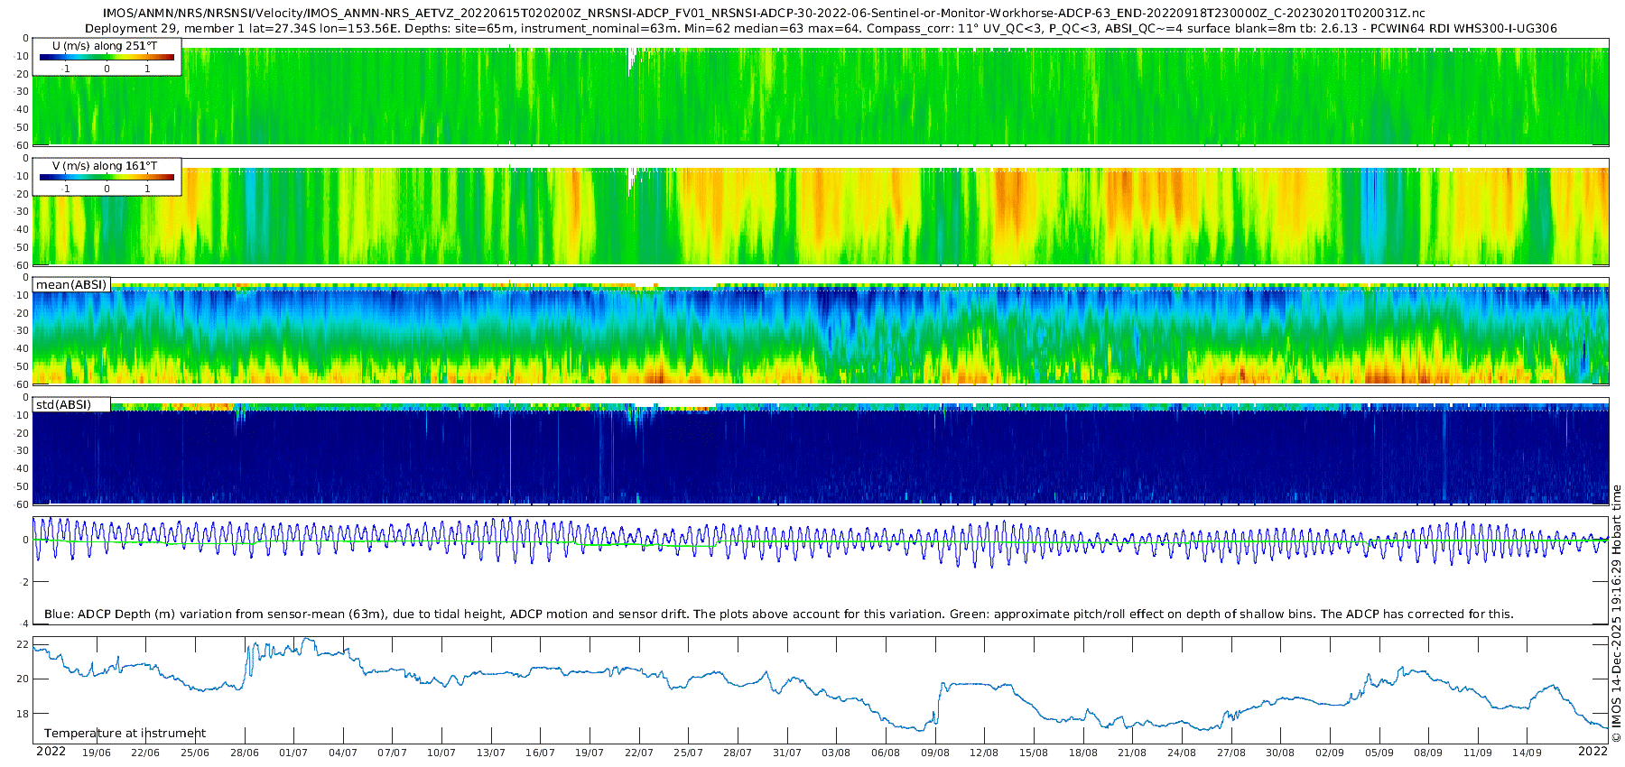Image resolution: width=1625 pixels, height=767 pixels.
Task: Click the 19/06 date tick label
Action: pyautogui.click(x=97, y=753)
